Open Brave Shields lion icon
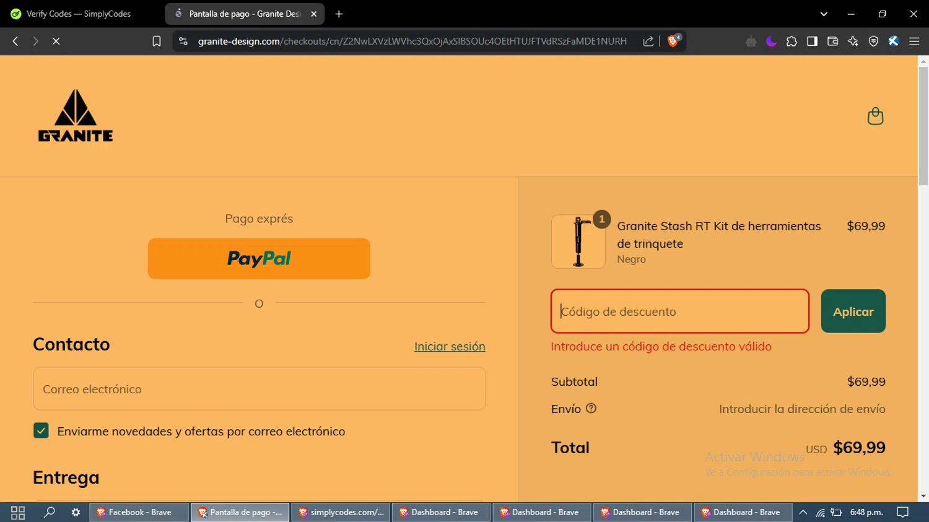This screenshot has height=522, width=929. point(673,41)
